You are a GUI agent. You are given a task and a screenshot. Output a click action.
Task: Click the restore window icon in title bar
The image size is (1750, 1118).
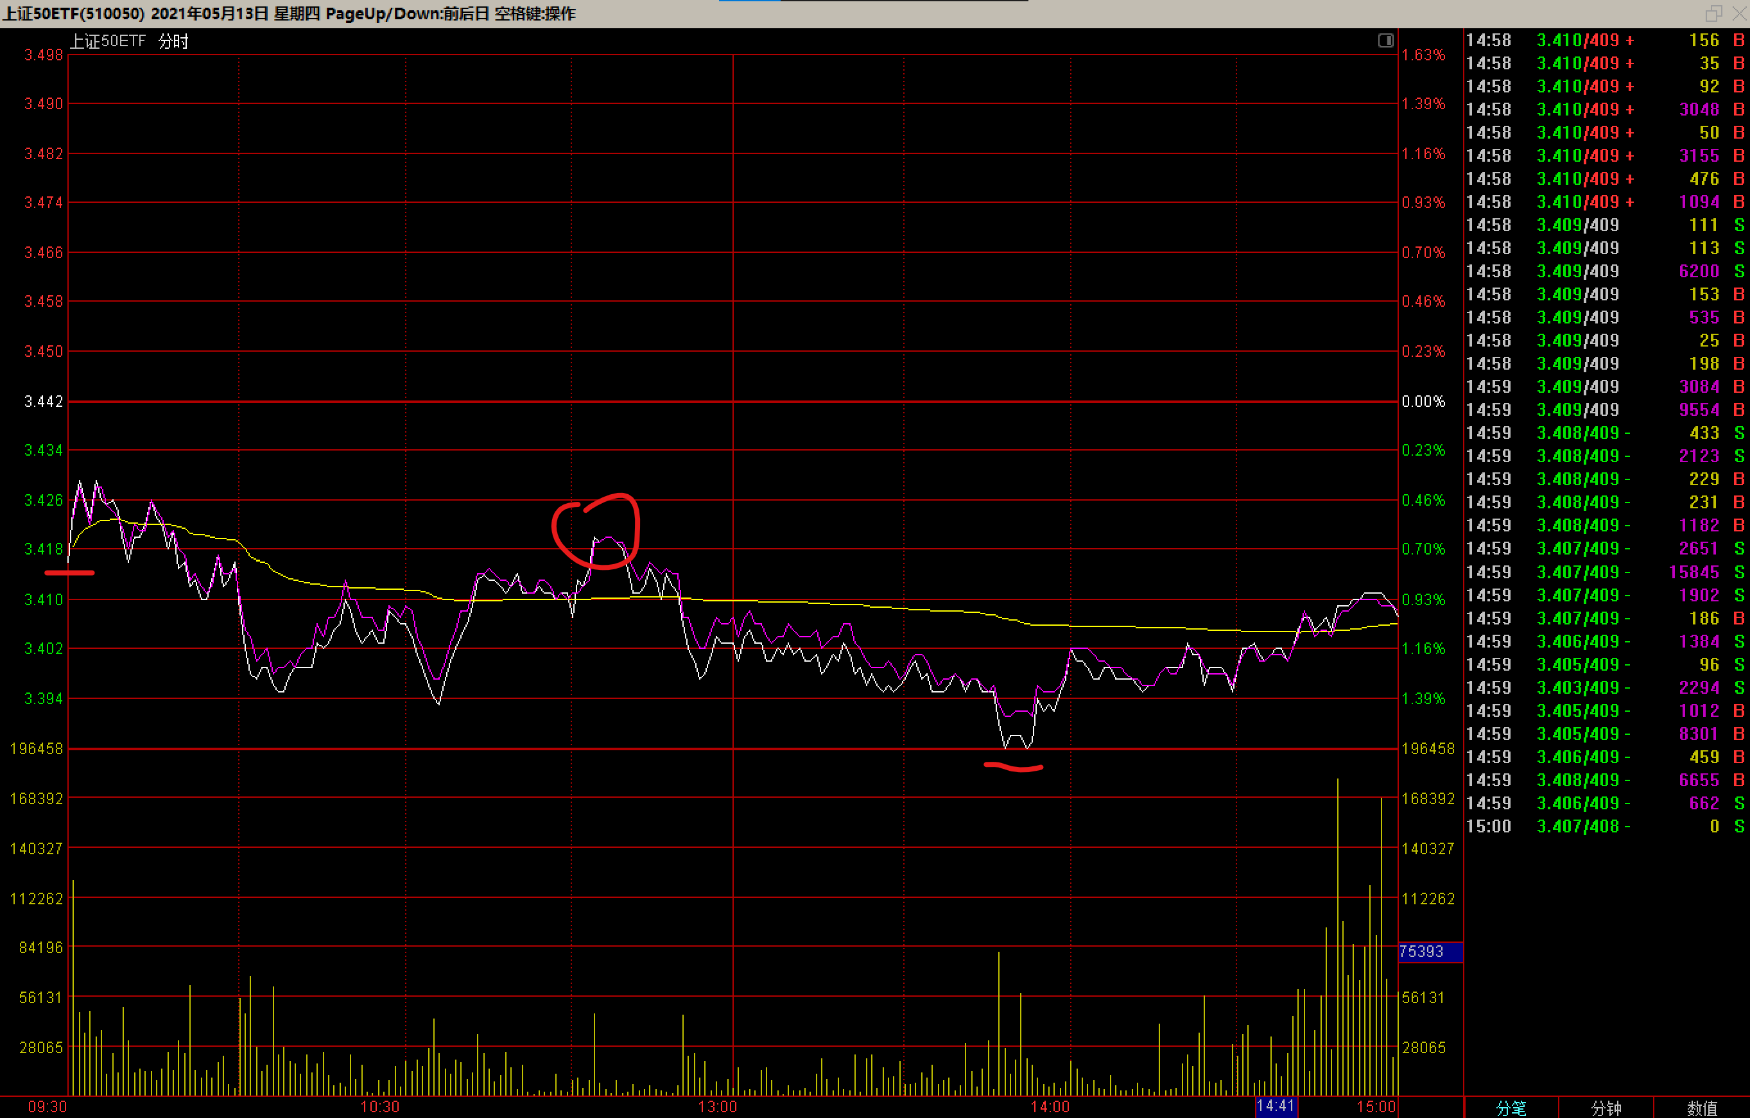pyautogui.click(x=1713, y=14)
